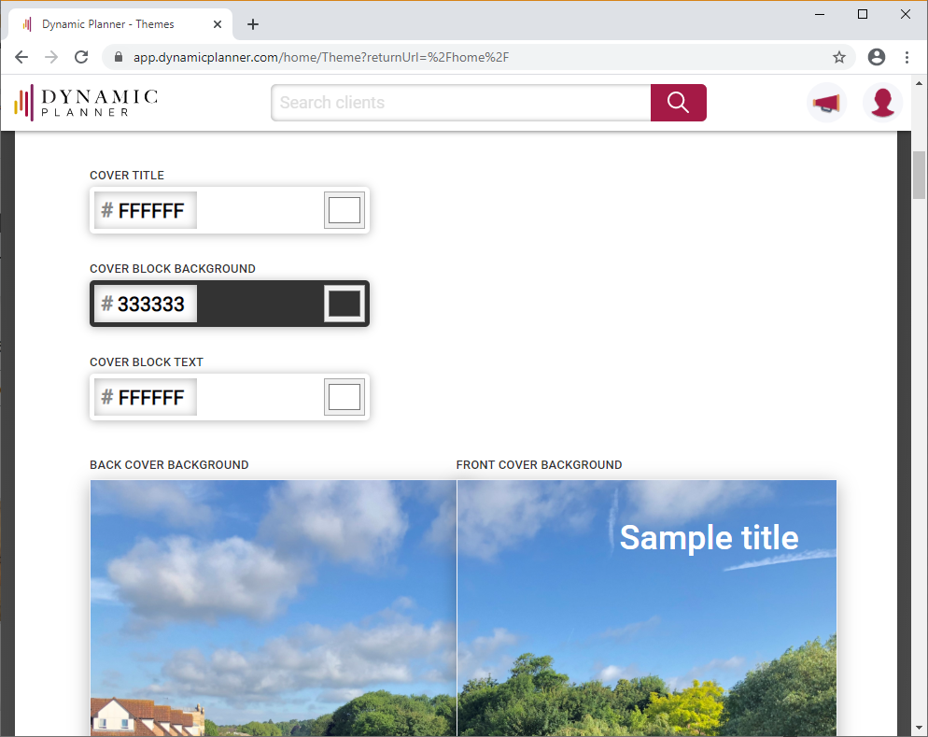928x737 pixels.
Task: Maximize the Chrome window
Action: pos(863,14)
